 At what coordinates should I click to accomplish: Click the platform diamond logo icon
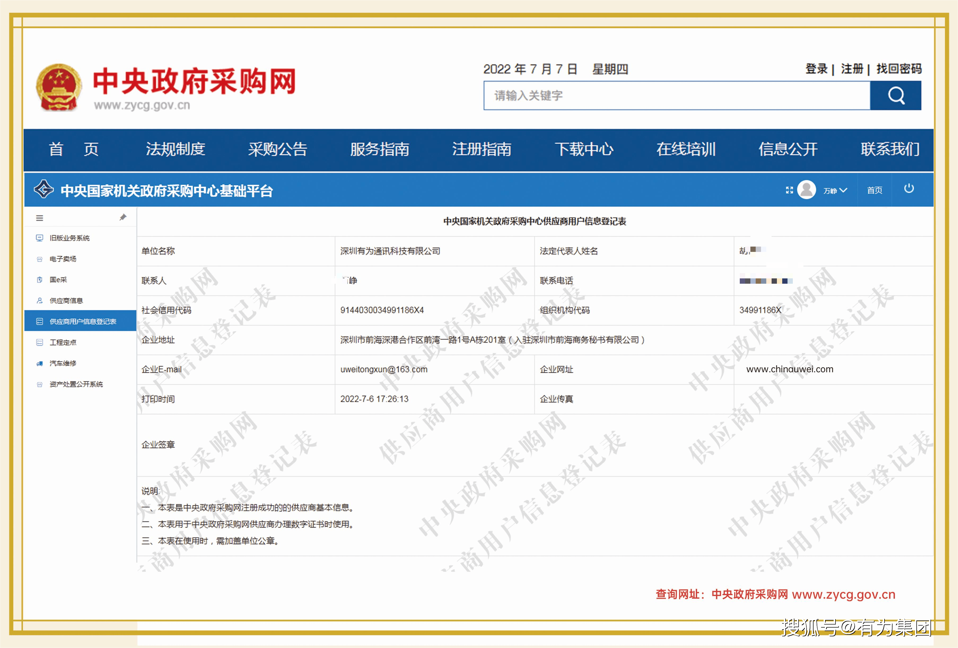coord(44,190)
